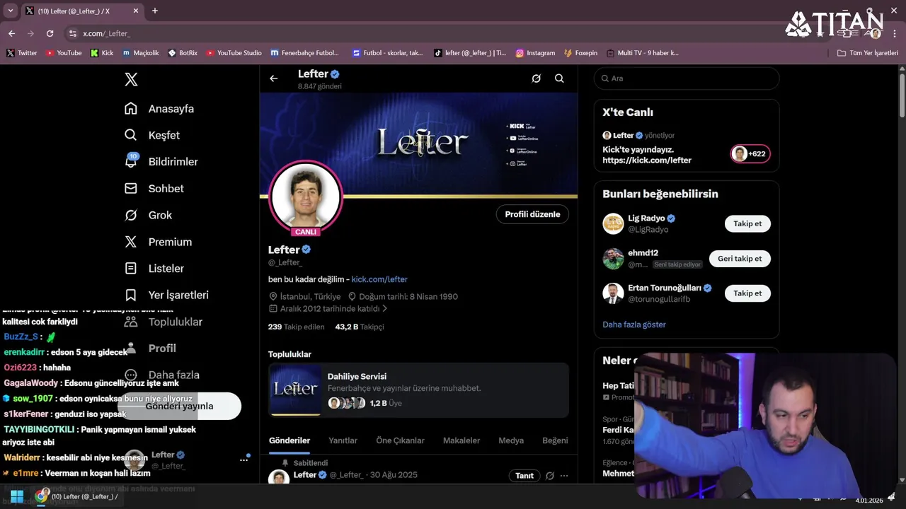Click Grok icon in profile header
906x509 pixels.
click(537, 78)
